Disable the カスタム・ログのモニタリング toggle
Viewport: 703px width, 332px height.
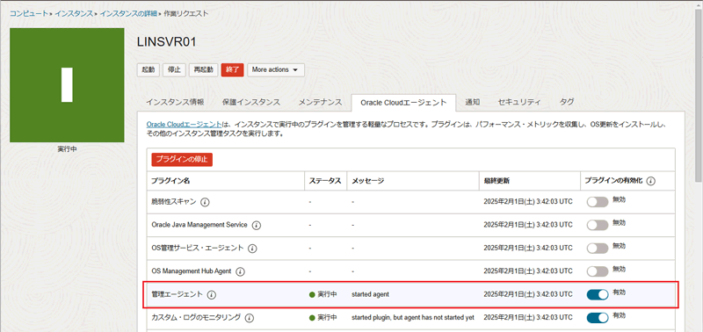[x=598, y=318]
